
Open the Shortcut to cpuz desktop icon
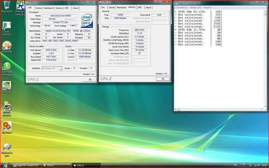tap(7, 150)
